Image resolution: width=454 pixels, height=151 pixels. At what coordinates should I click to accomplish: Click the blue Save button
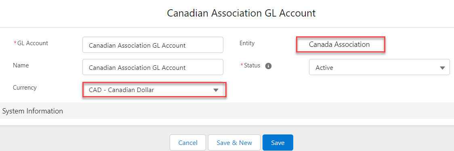coord(278,143)
